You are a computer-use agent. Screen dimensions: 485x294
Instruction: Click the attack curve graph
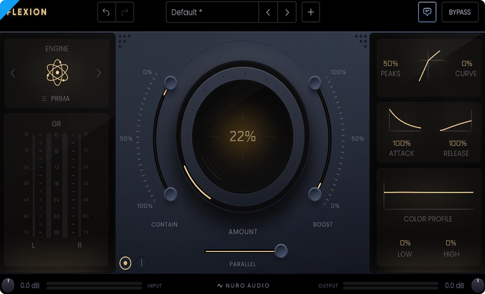click(x=404, y=120)
